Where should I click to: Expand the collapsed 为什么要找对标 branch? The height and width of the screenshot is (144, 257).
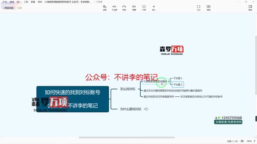(147, 109)
